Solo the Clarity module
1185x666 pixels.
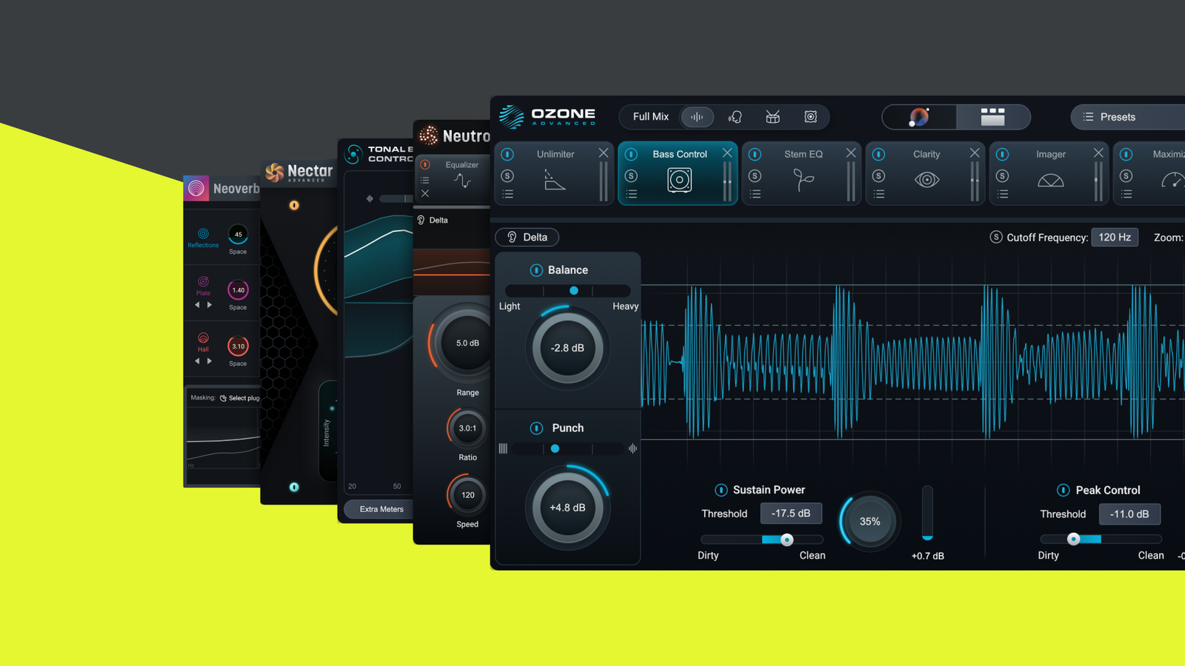tap(878, 176)
